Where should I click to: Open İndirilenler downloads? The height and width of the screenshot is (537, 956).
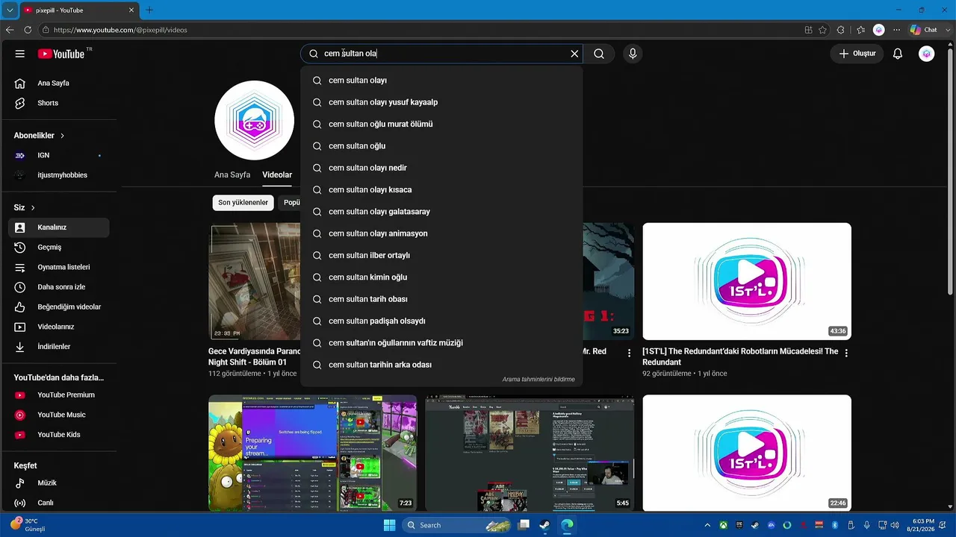click(58, 347)
